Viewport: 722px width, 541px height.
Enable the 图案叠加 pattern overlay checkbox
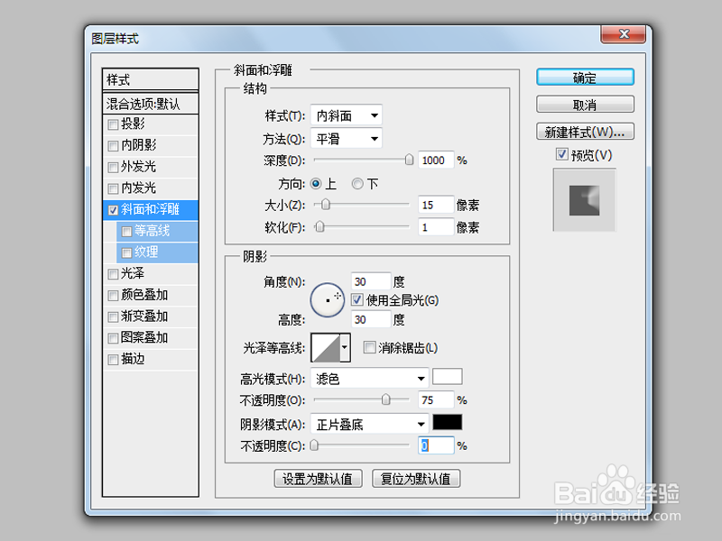[x=113, y=338]
